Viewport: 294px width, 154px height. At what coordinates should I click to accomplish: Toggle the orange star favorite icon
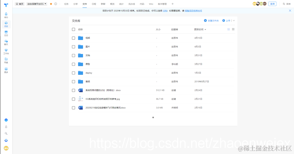pyautogui.click(x=51, y=4)
